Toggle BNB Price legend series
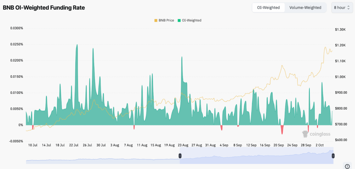 click(164, 20)
